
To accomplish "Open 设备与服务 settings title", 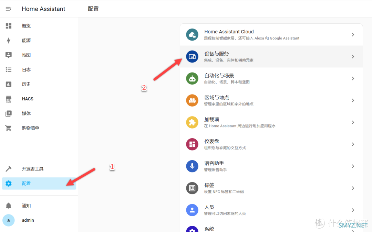I will (217, 54).
